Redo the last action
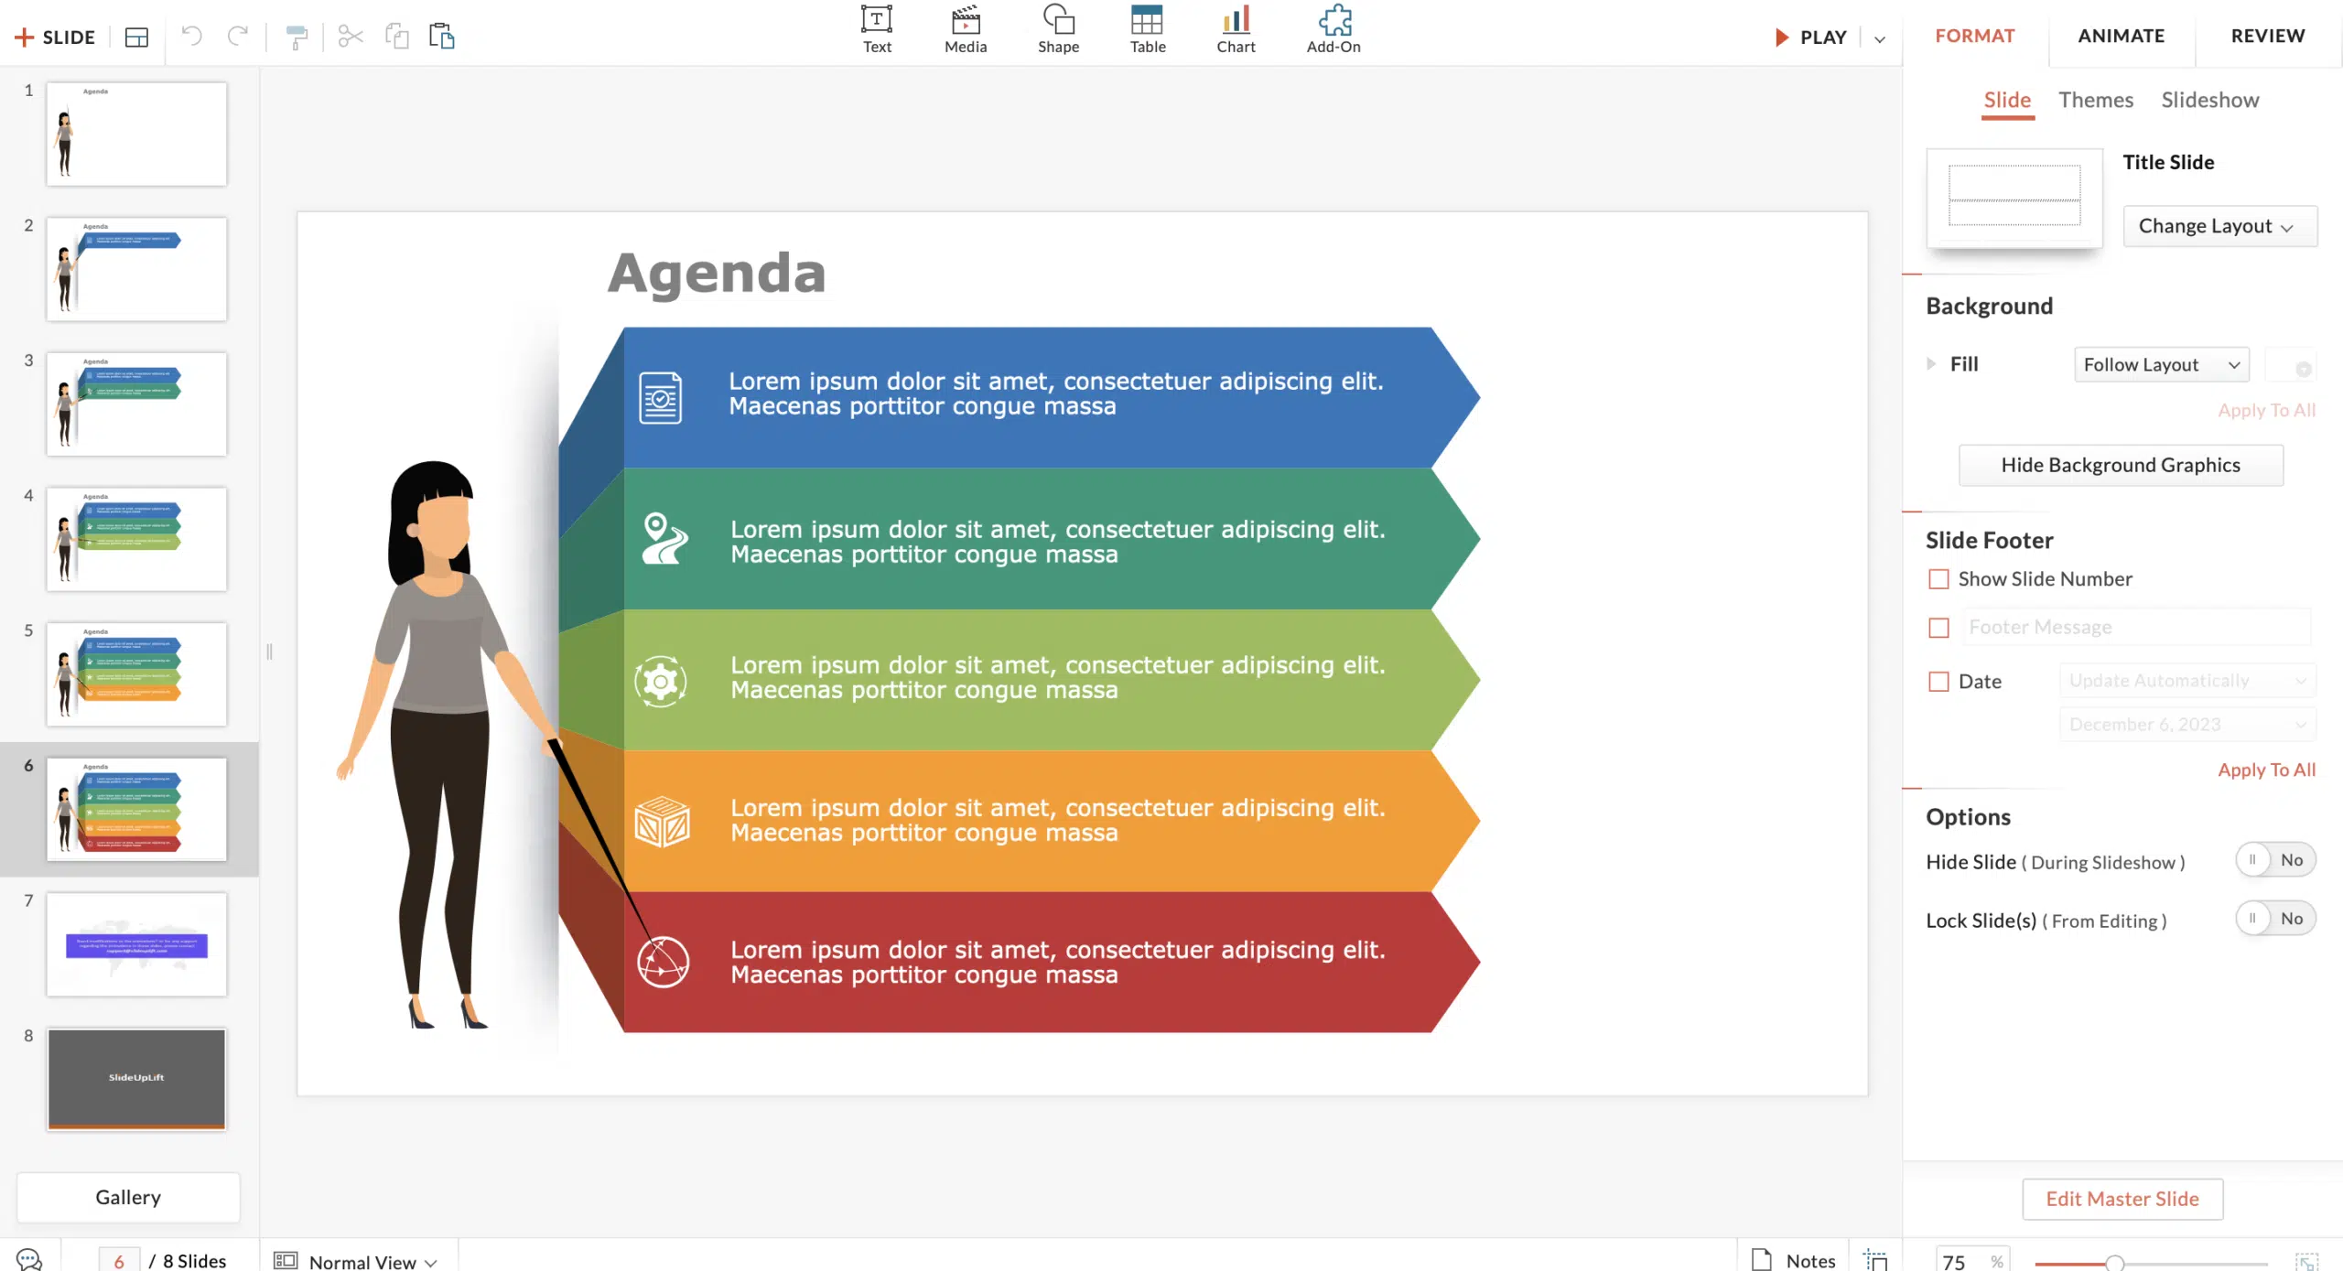 tap(238, 36)
